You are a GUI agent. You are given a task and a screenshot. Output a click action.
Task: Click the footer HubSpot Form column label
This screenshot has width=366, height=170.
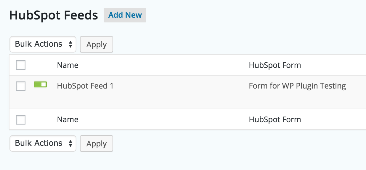(275, 120)
